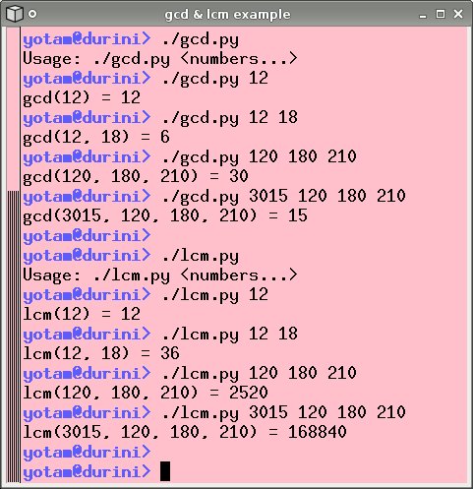Click the sticky pin circle icon
This screenshot has height=489, width=473.
(32, 14)
